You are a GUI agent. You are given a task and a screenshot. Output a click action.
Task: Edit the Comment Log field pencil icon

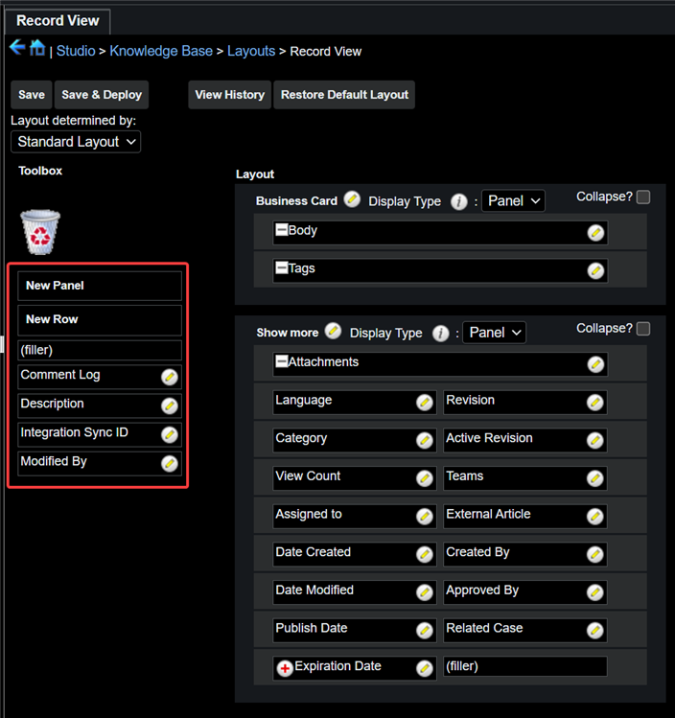[x=170, y=377]
